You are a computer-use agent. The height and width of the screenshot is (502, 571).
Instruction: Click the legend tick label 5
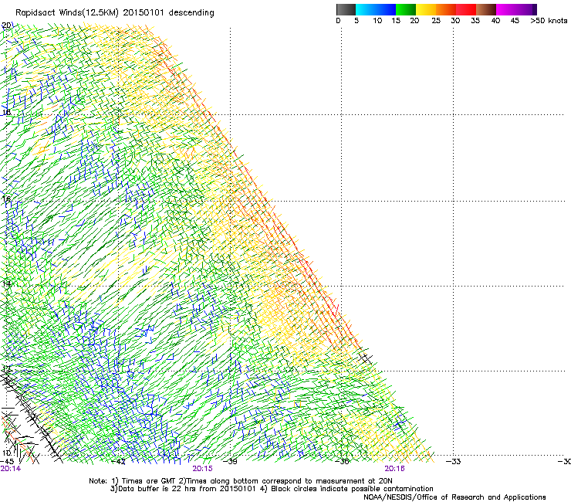coord(356,21)
